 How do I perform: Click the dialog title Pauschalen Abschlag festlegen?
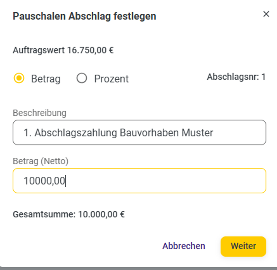[84, 16]
